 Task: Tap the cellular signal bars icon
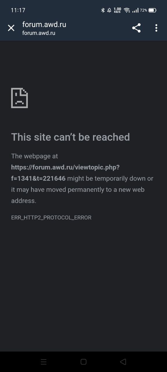coord(135,10)
